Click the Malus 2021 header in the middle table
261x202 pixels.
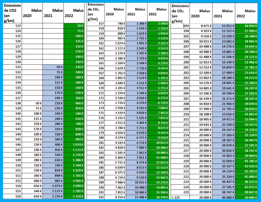tap(140, 12)
